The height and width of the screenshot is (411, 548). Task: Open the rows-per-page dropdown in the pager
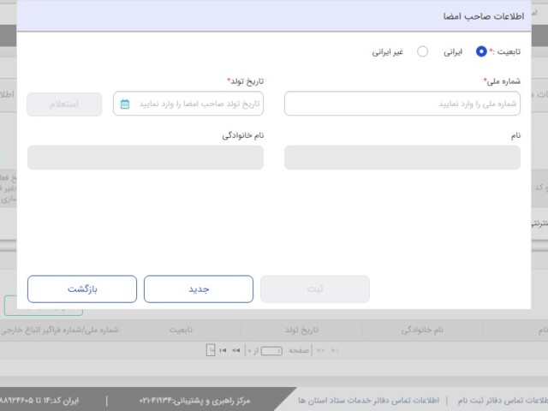click(x=210, y=350)
